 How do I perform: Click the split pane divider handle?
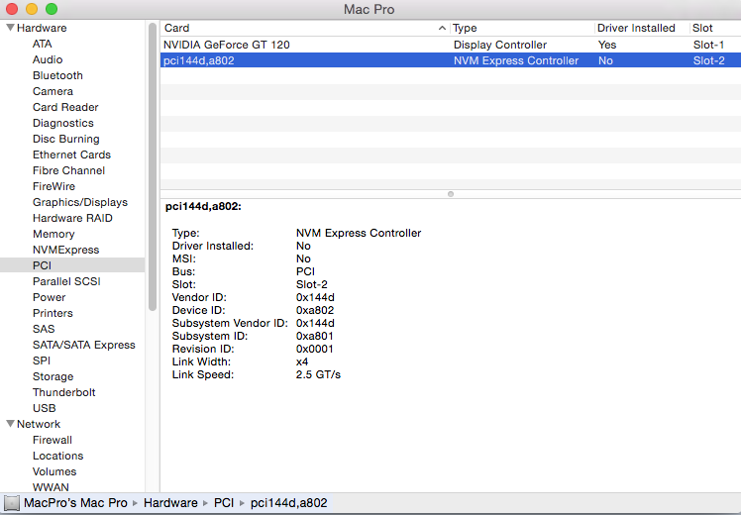pos(451,194)
